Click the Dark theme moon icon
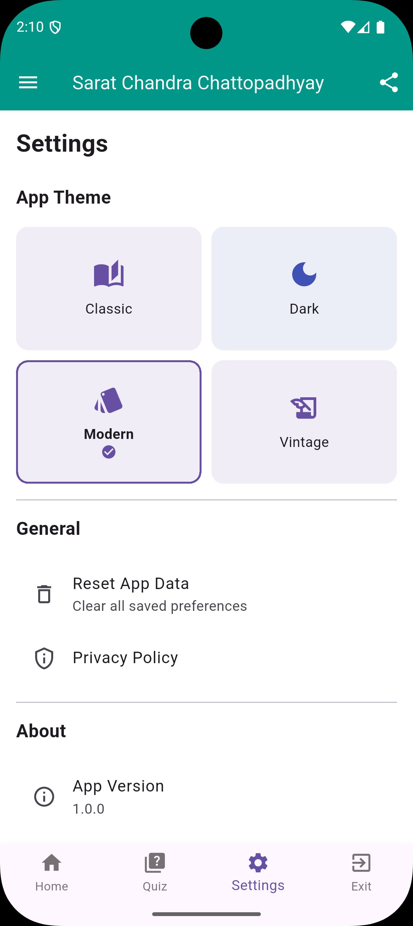This screenshot has height=926, width=413. point(304,274)
